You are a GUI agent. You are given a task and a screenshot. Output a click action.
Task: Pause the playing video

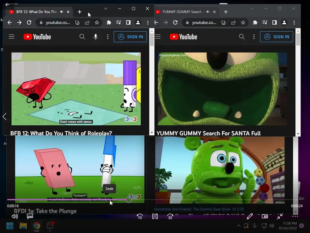coord(155,216)
